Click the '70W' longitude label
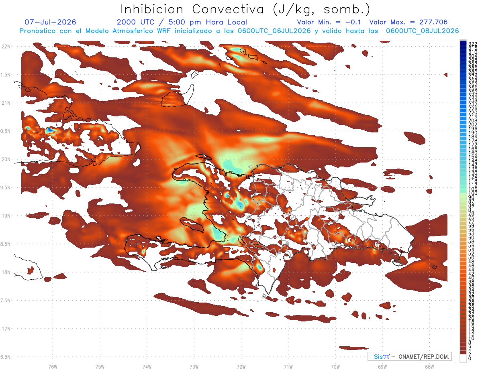The image size is (482, 372). [335, 367]
